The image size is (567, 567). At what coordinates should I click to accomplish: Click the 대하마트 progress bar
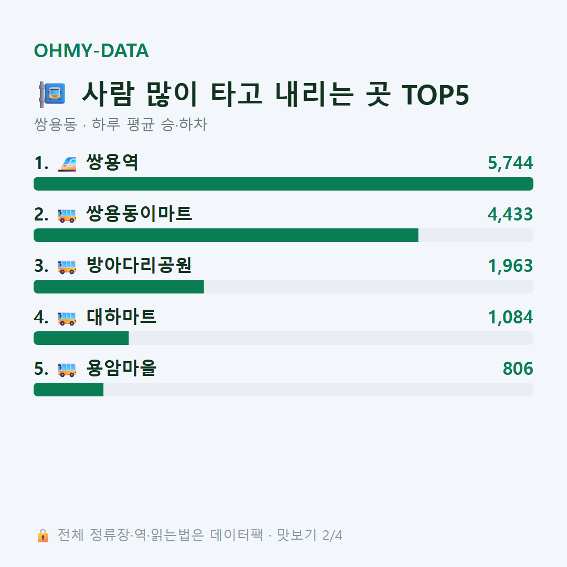pyautogui.click(x=283, y=338)
